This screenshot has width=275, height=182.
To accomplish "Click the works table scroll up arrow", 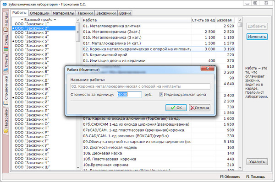I will [x=240, y=20].
